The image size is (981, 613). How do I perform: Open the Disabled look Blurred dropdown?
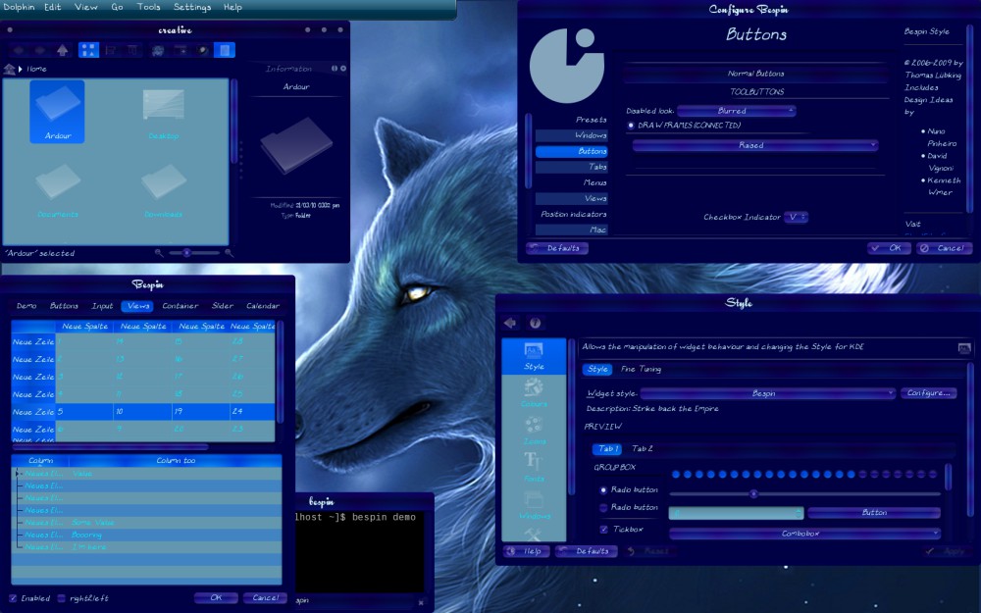coord(737,111)
